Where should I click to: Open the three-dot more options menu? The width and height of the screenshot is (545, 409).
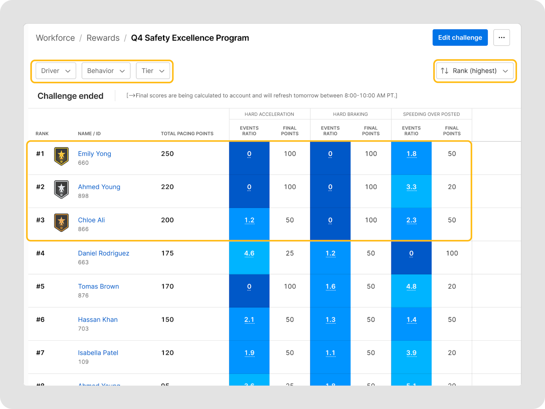[501, 37]
